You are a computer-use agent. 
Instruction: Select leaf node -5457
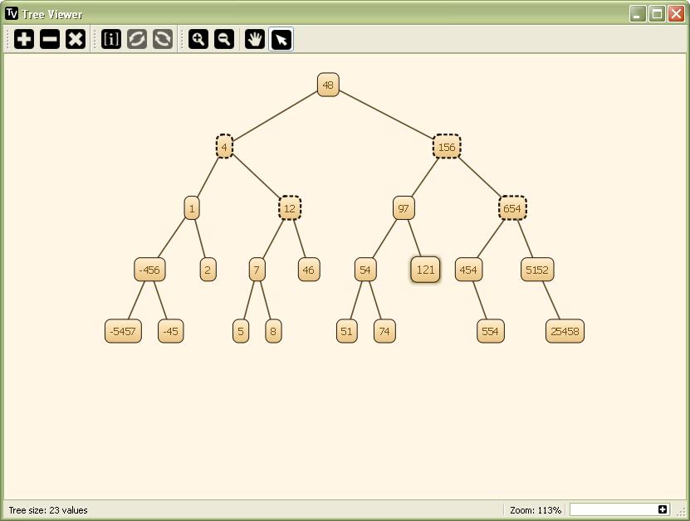[123, 331]
